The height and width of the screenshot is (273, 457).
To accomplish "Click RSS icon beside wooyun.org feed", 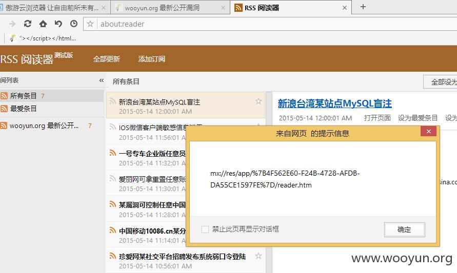I will tap(4, 125).
